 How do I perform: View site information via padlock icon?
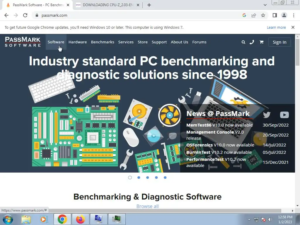[37, 15]
